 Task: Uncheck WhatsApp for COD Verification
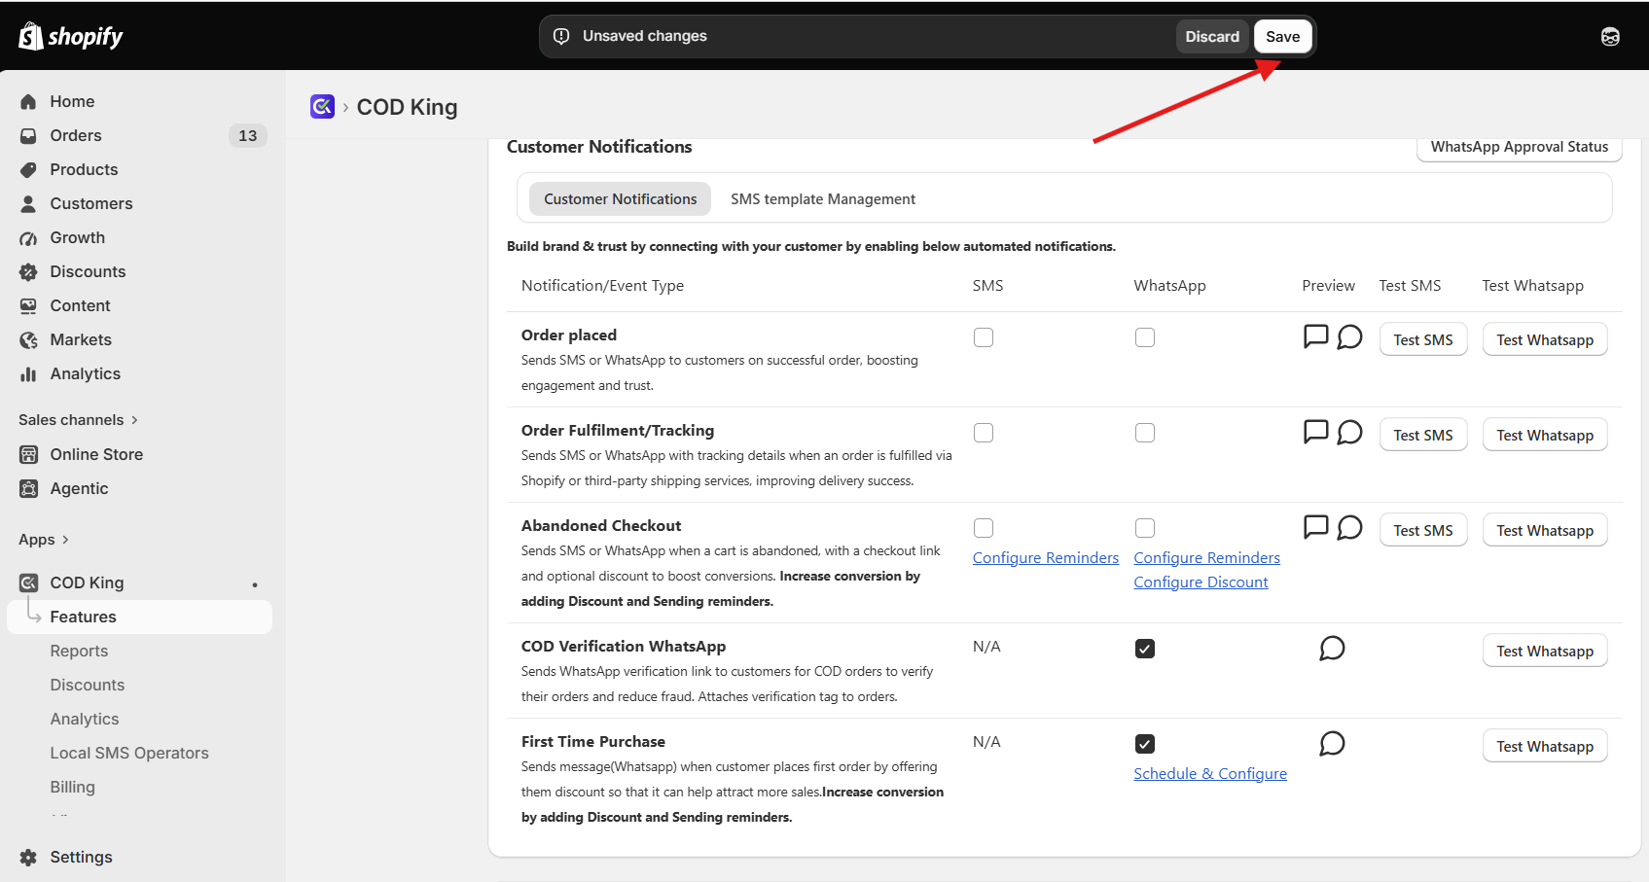1145,649
